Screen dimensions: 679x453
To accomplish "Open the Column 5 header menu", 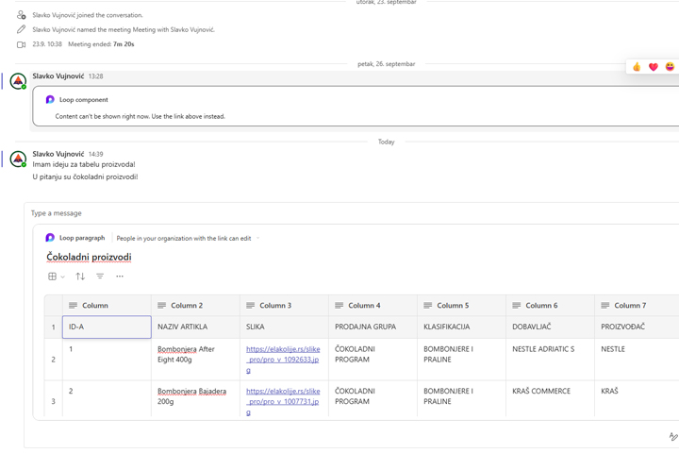I will click(452, 306).
